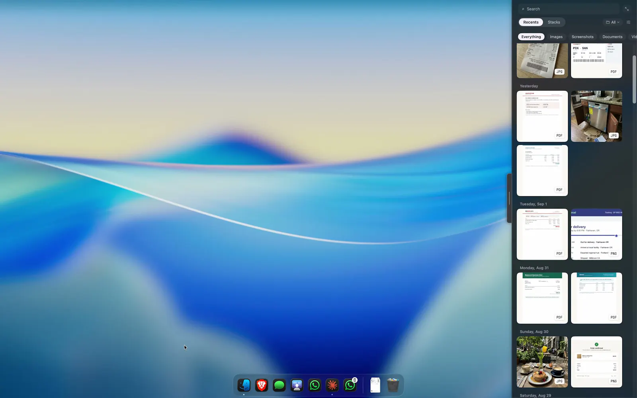This screenshot has width=637, height=398.
Task: Open the screen sharing presenter app in dock
Action: pyautogui.click(x=297, y=385)
